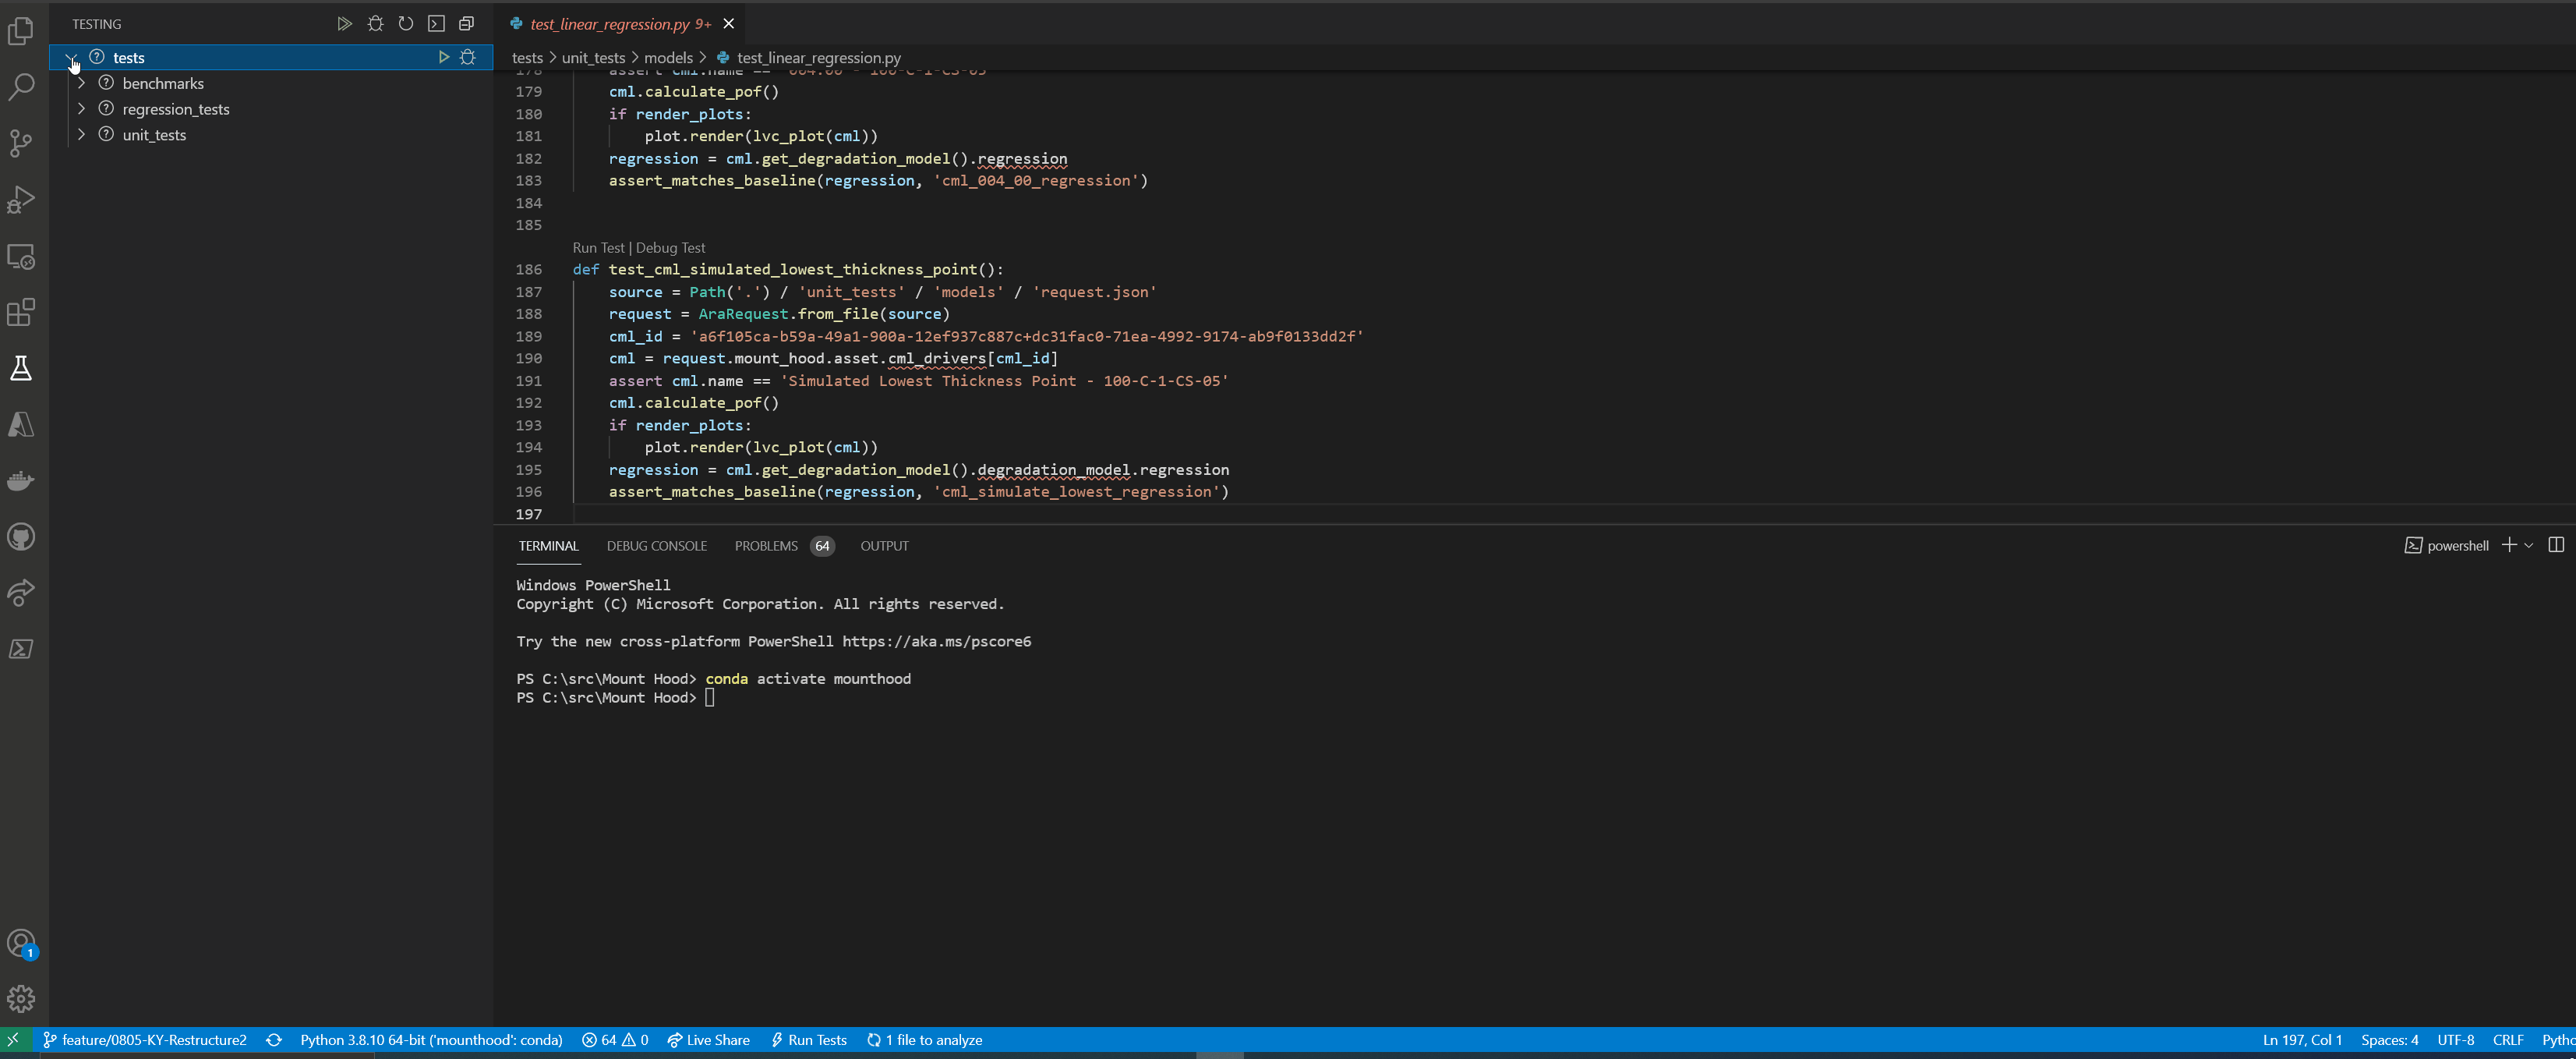2576x1059 pixels.
Task: Open the Source Control view
Action: [x=21, y=143]
